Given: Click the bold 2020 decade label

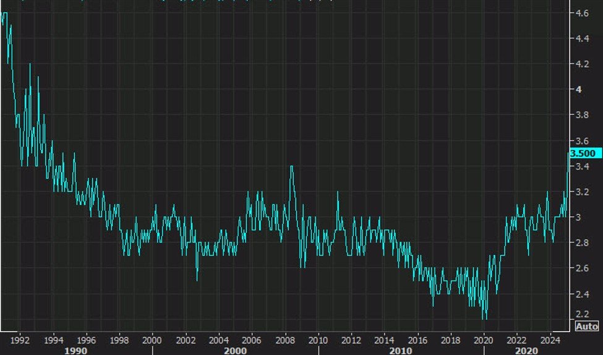Looking at the screenshot, I should pos(525,350).
